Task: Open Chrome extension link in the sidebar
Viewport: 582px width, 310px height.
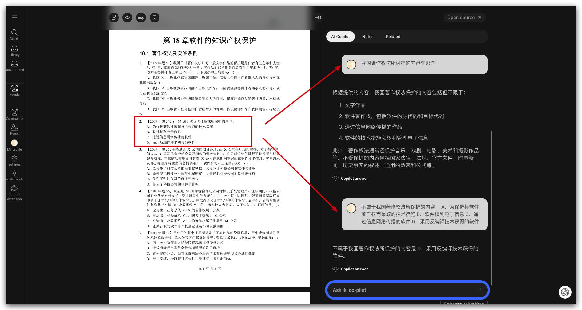Action: tap(14, 193)
